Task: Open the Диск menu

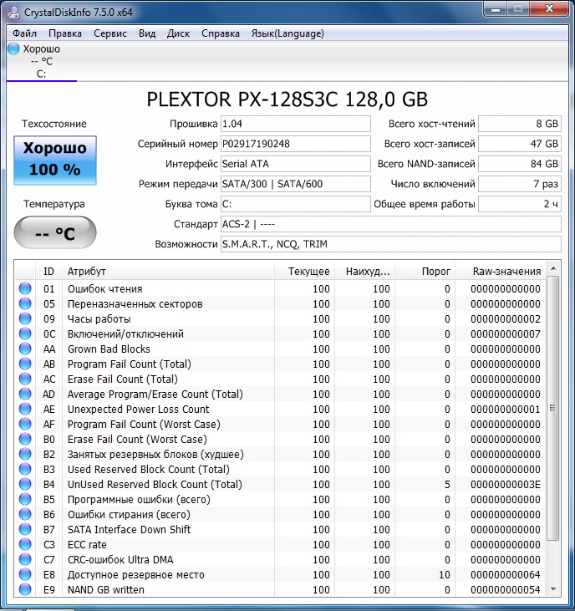Action: point(178,33)
